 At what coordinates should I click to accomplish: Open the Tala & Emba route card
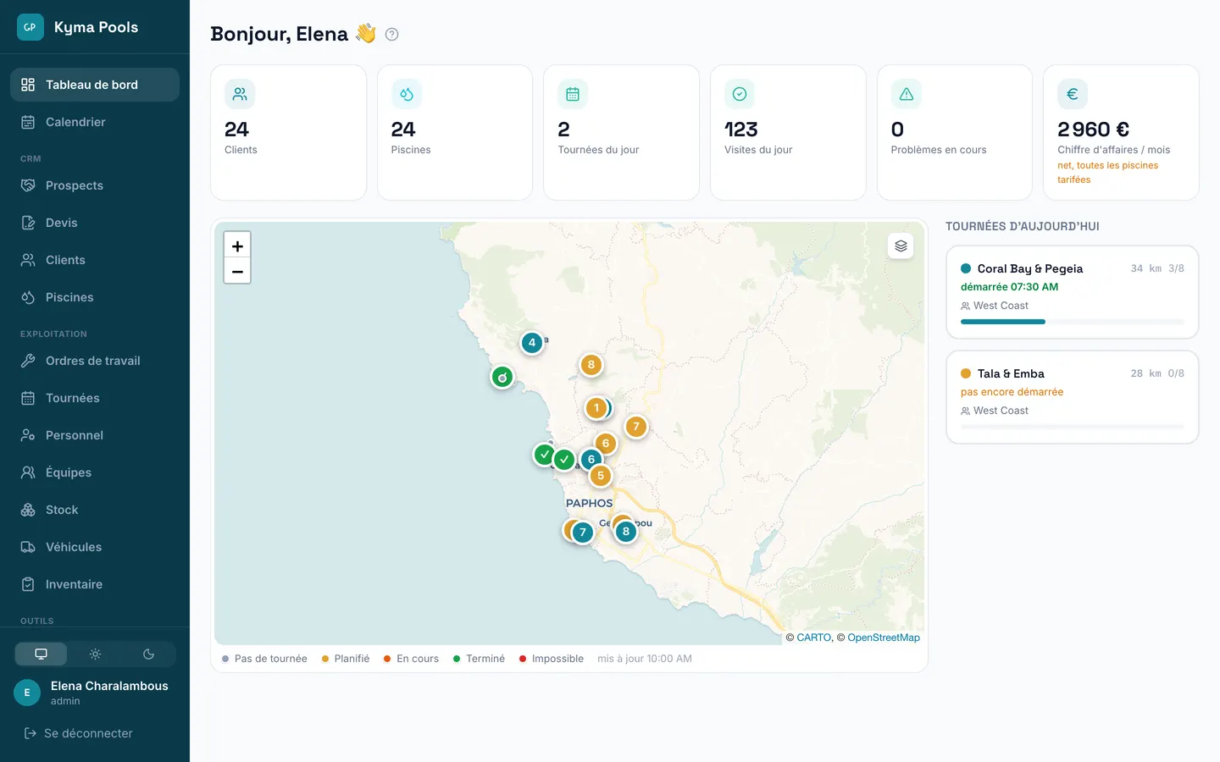[1073, 397]
